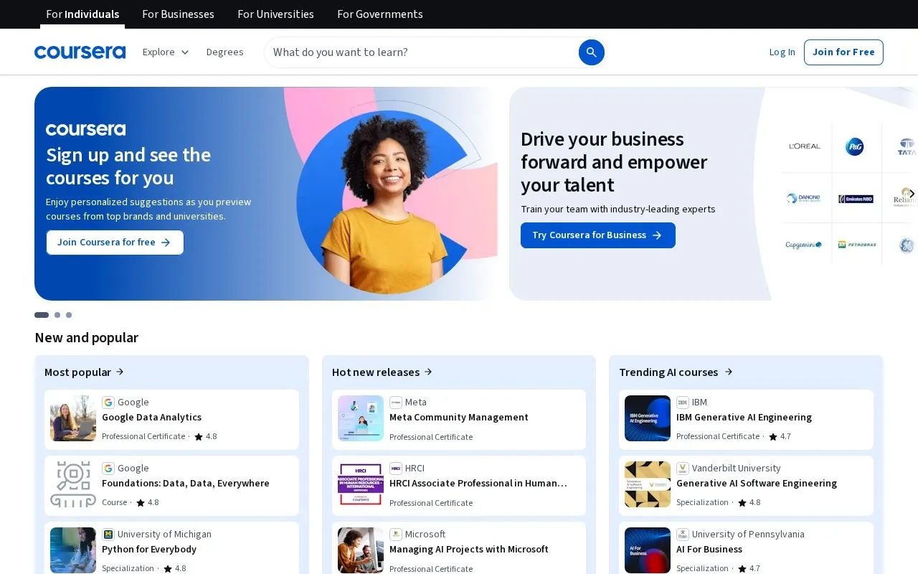Switch to For Individuals tab

82,14
